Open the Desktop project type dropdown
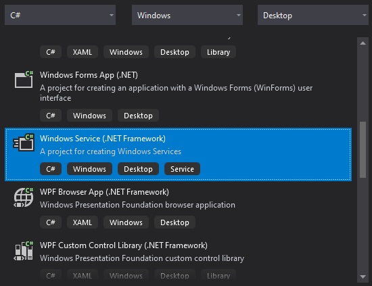The height and width of the screenshot is (286, 372). [x=313, y=15]
